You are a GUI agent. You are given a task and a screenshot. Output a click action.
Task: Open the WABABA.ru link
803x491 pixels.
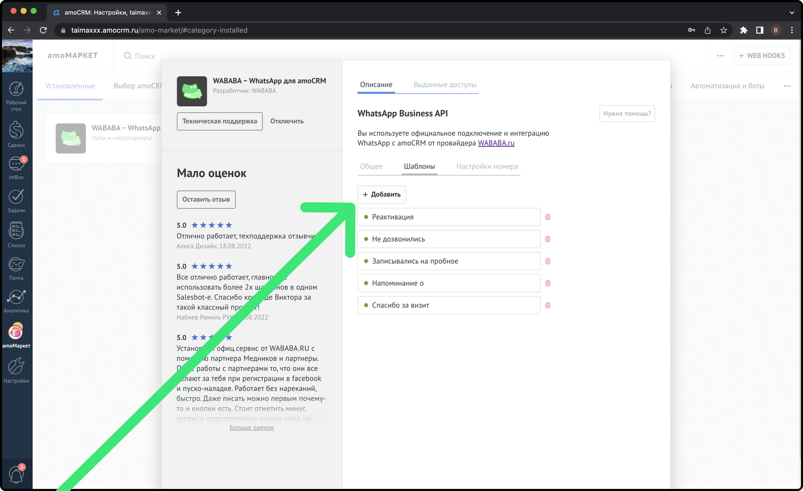(496, 143)
